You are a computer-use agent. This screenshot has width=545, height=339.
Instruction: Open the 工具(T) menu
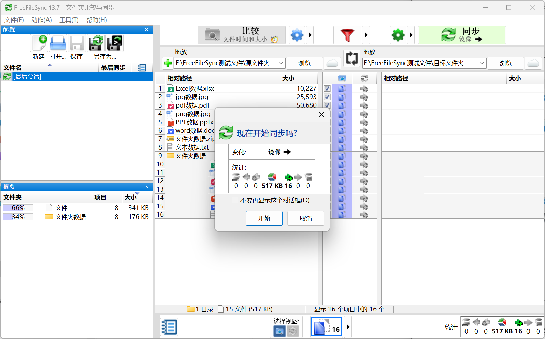click(x=69, y=20)
